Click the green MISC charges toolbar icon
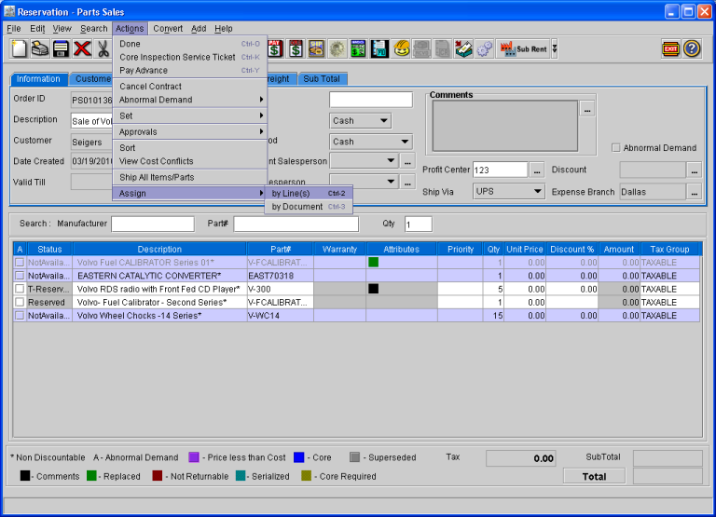Viewport: 716px width, 517px height. tap(358, 48)
